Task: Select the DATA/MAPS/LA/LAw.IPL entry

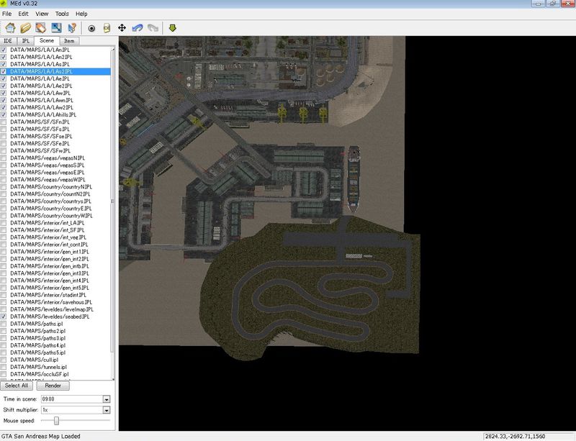Action: click(40, 93)
